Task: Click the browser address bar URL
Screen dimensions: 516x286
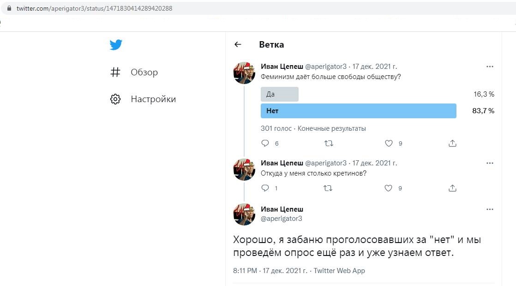Action: (x=95, y=8)
